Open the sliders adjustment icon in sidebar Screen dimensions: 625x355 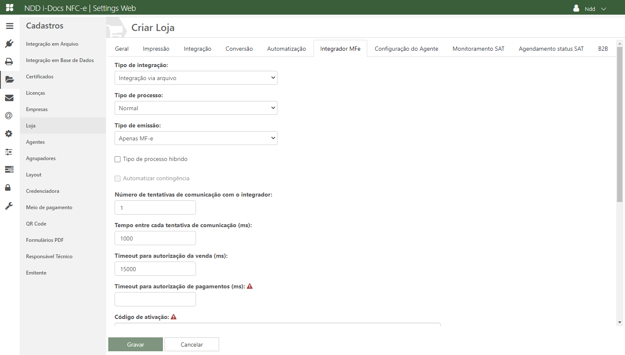pyautogui.click(x=9, y=152)
